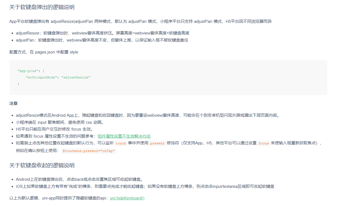339x206 pixels.
Task: Click the iOS 完成 keyboard bar bullet
Action: click(x=144, y=186)
